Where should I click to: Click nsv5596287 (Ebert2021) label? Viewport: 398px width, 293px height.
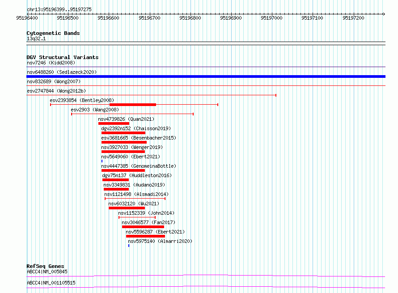(155, 232)
